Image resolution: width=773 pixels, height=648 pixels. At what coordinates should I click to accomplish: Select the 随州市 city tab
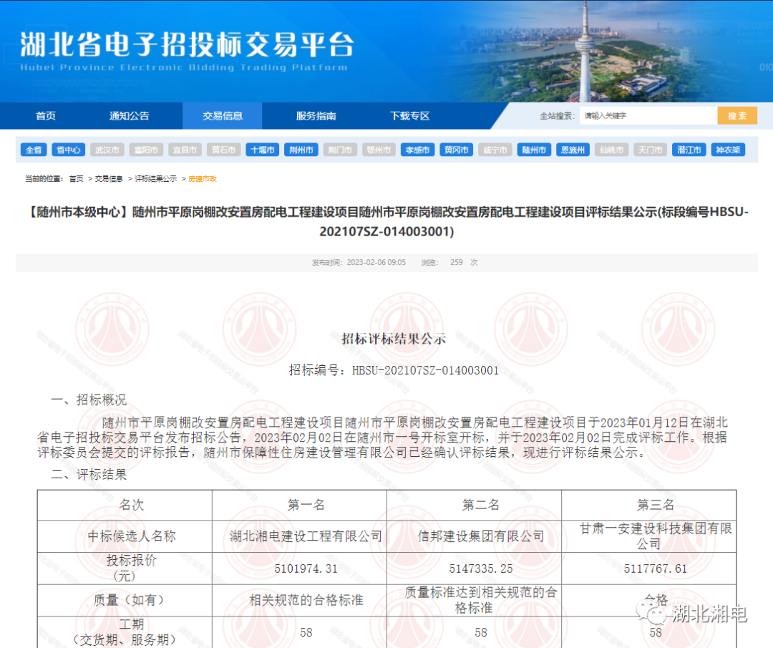[x=534, y=150]
